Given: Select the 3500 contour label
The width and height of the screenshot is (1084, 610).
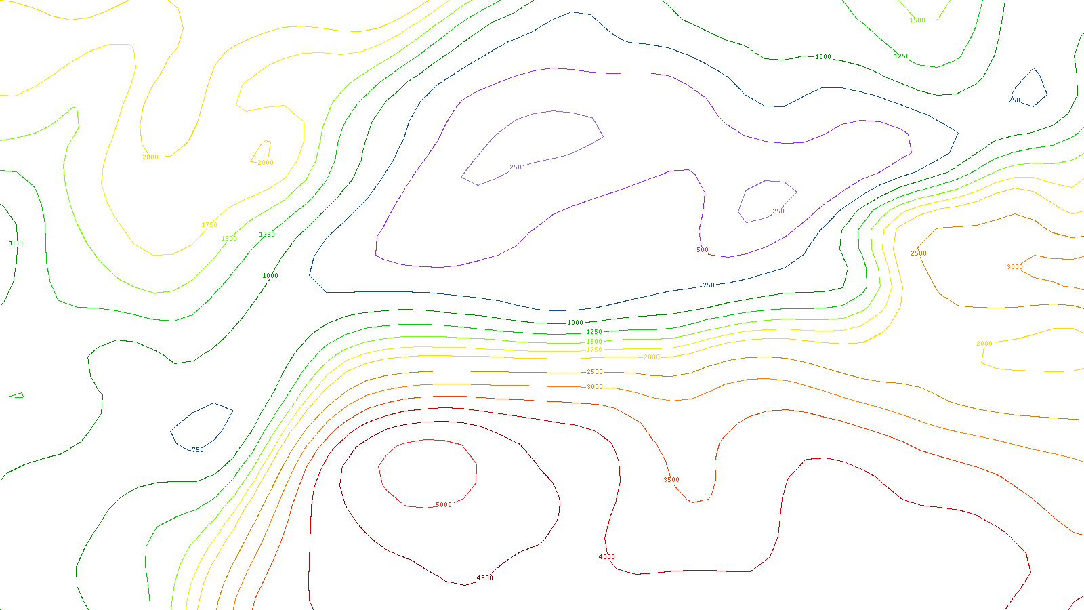Looking at the screenshot, I should click(x=671, y=480).
